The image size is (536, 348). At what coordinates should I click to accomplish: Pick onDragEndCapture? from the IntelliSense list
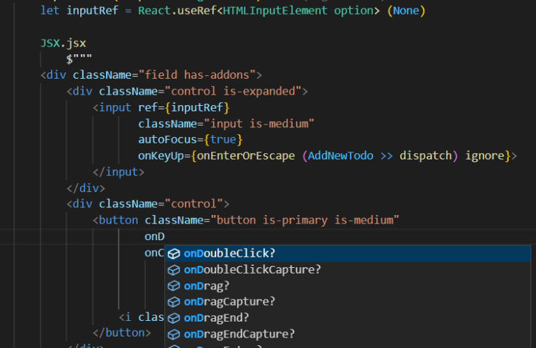click(239, 333)
